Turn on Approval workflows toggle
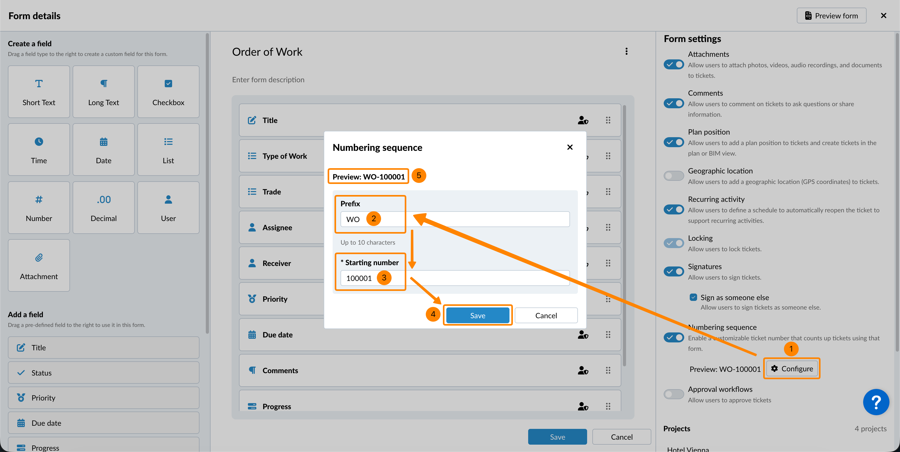900x452 pixels. point(674,394)
